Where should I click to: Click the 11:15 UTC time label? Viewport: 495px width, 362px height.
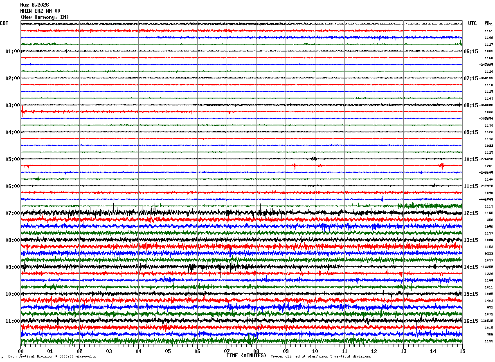pyautogui.click(x=471, y=186)
